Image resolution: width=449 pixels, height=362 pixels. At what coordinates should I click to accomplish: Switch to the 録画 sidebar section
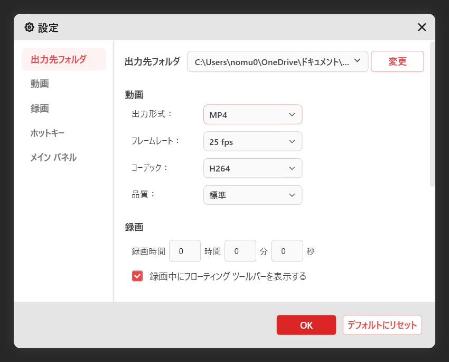click(x=40, y=108)
